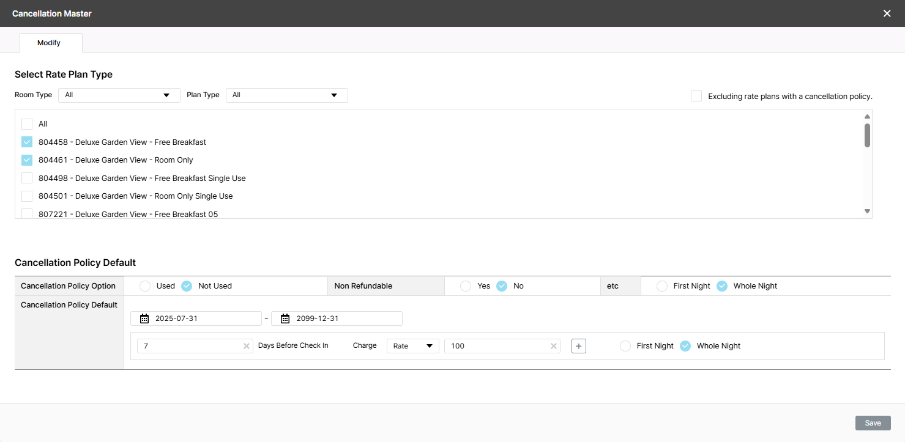Add another cancellation rule with plus icon
The width and height of the screenshot is (905, 442).
tap(579, 346)
